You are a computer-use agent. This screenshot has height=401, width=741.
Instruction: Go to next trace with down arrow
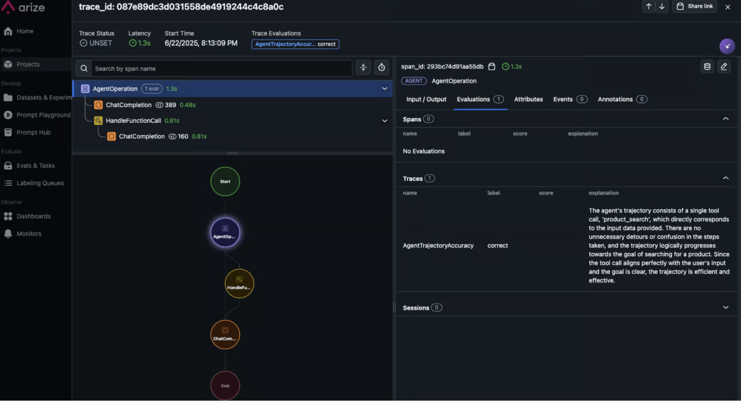662,6
